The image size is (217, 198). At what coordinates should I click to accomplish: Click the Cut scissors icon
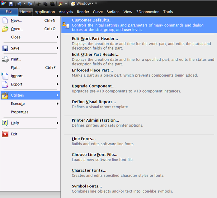[x=39, y=3]
